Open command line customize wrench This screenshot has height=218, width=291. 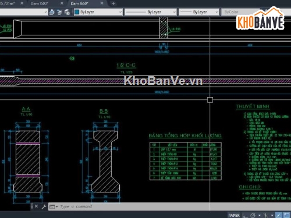(x=44, y=206)
